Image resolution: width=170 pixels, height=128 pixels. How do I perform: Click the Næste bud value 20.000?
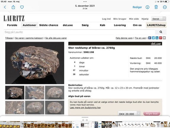[x=158, y=58]
